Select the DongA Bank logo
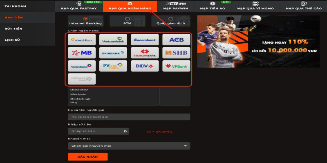The width and height of the screenshot is (327, 163). (x=82, y=40)
